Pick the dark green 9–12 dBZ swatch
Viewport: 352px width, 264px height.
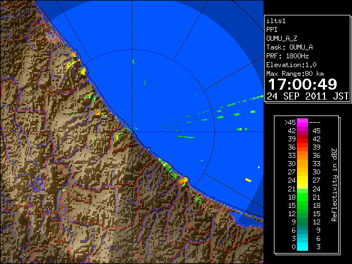pyautogui.click(x=302, y=222)
